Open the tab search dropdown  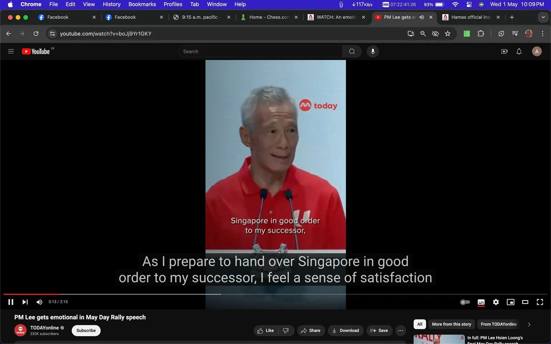click(x=543, y=17)
